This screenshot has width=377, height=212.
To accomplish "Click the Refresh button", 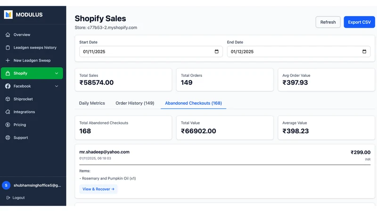I will tap(328, 22).
